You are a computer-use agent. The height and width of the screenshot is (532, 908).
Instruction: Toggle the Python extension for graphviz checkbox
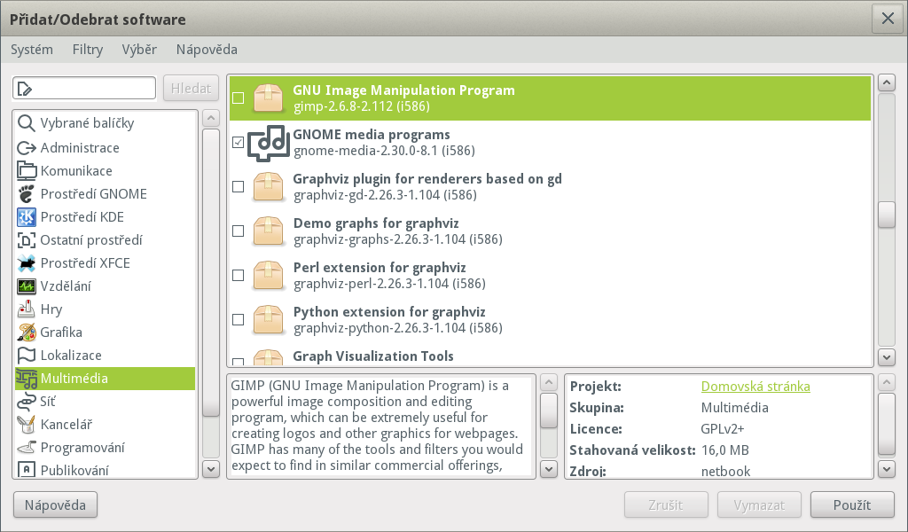click(238, 319)
